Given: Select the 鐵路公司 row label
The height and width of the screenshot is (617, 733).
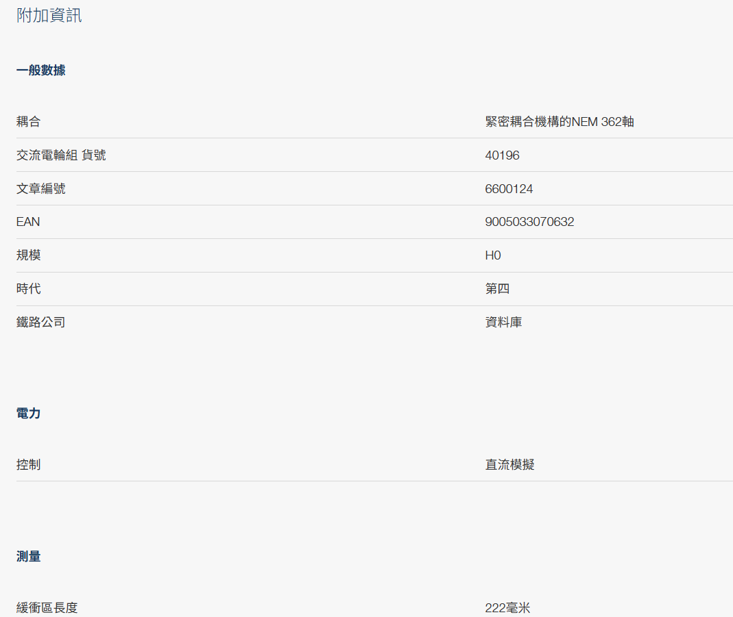Looking at the screenshot, I should (40, 321).
